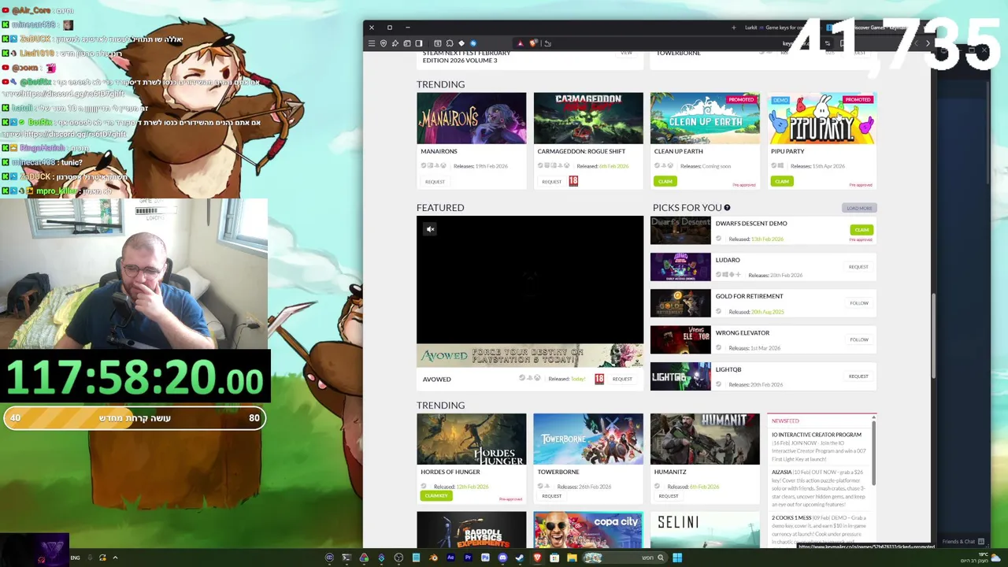The width and height of the screenshot is (1008, 567).
Task: Open Discord from the taskbar
Action: (x=502, y=558)
